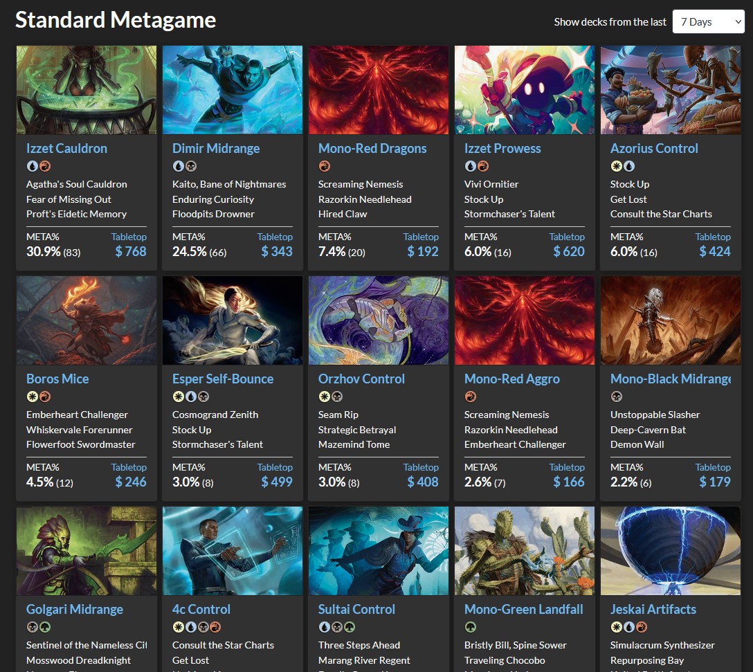This screenshot has width=753, height=672.
Task: Click the Jeskai Artifacts card art thumbnail
Action: 671,551
